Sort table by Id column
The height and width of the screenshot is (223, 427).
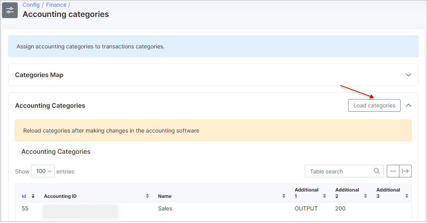pyautogui.click(x=33, y=196)
